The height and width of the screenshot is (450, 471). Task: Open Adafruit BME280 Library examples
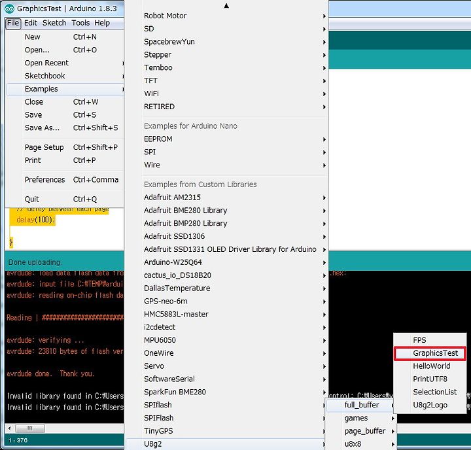pyautogui.click(x=227, y=210)
